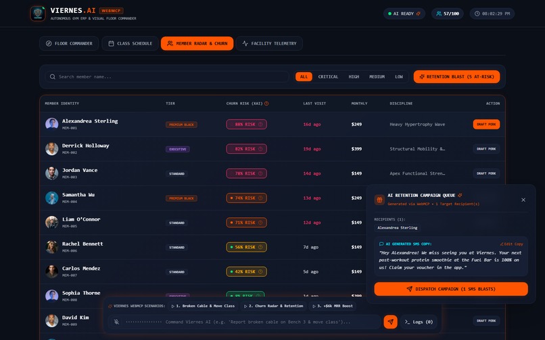Click the Alexandrea Sterling recipient chip

tap(398, 228)
